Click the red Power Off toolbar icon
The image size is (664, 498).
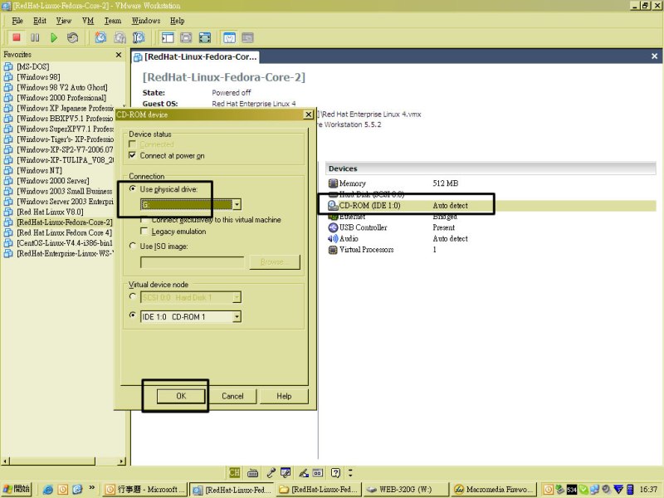tap(17, 37)
